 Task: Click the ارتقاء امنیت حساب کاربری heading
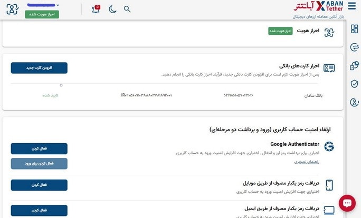[x=270, y=130]
